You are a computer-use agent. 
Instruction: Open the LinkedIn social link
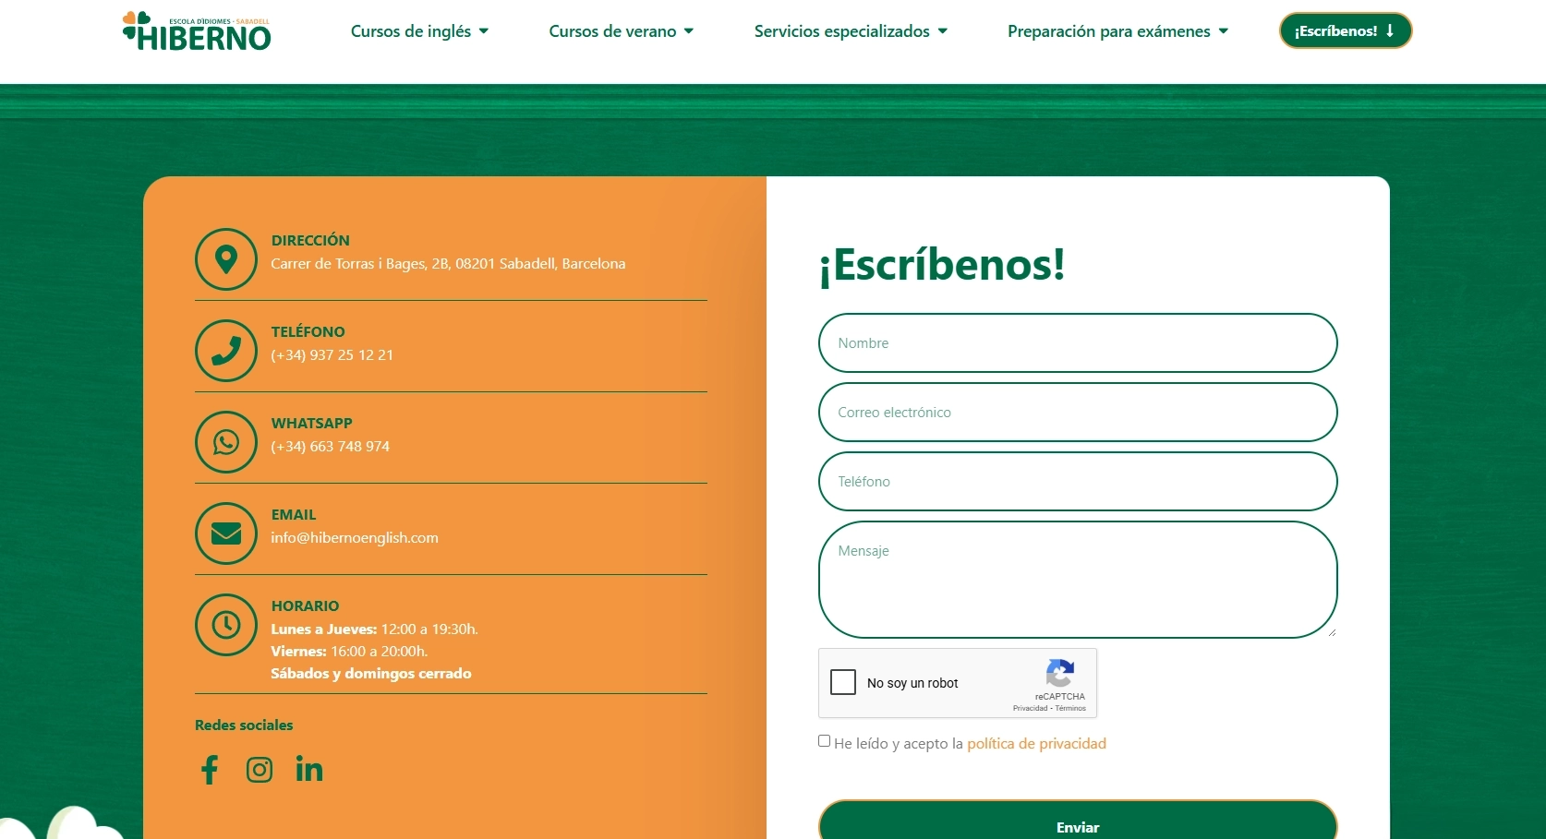click(x=309, y=769)
